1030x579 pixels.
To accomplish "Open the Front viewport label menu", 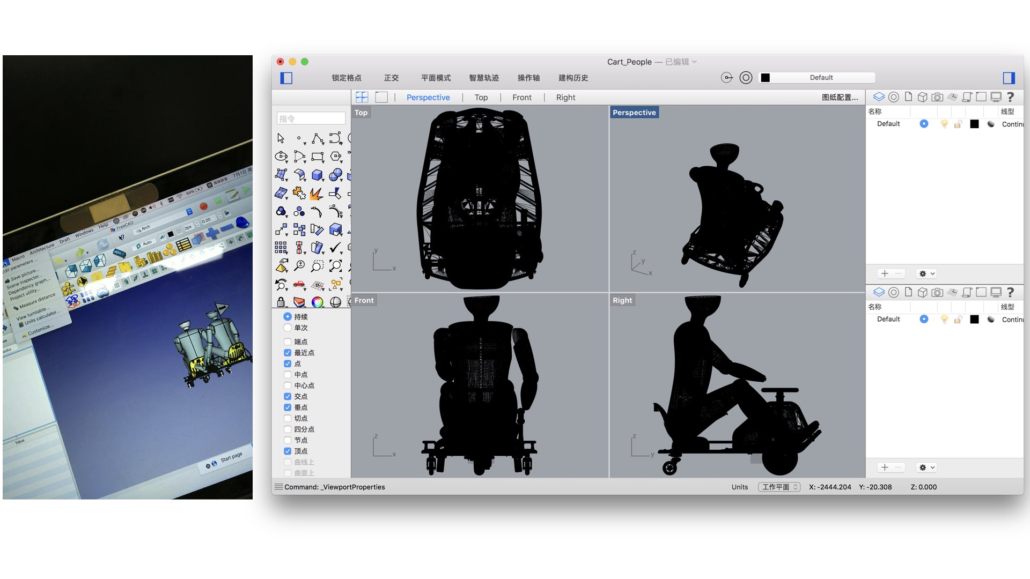I will point(364,300).
